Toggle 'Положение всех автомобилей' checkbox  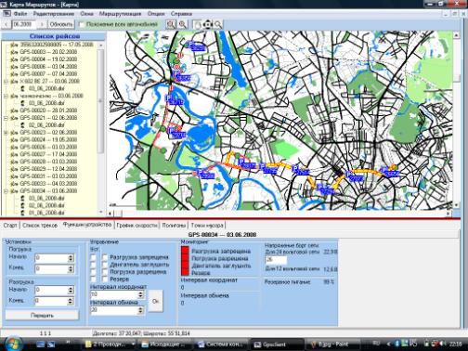click(x=82, y=24)
